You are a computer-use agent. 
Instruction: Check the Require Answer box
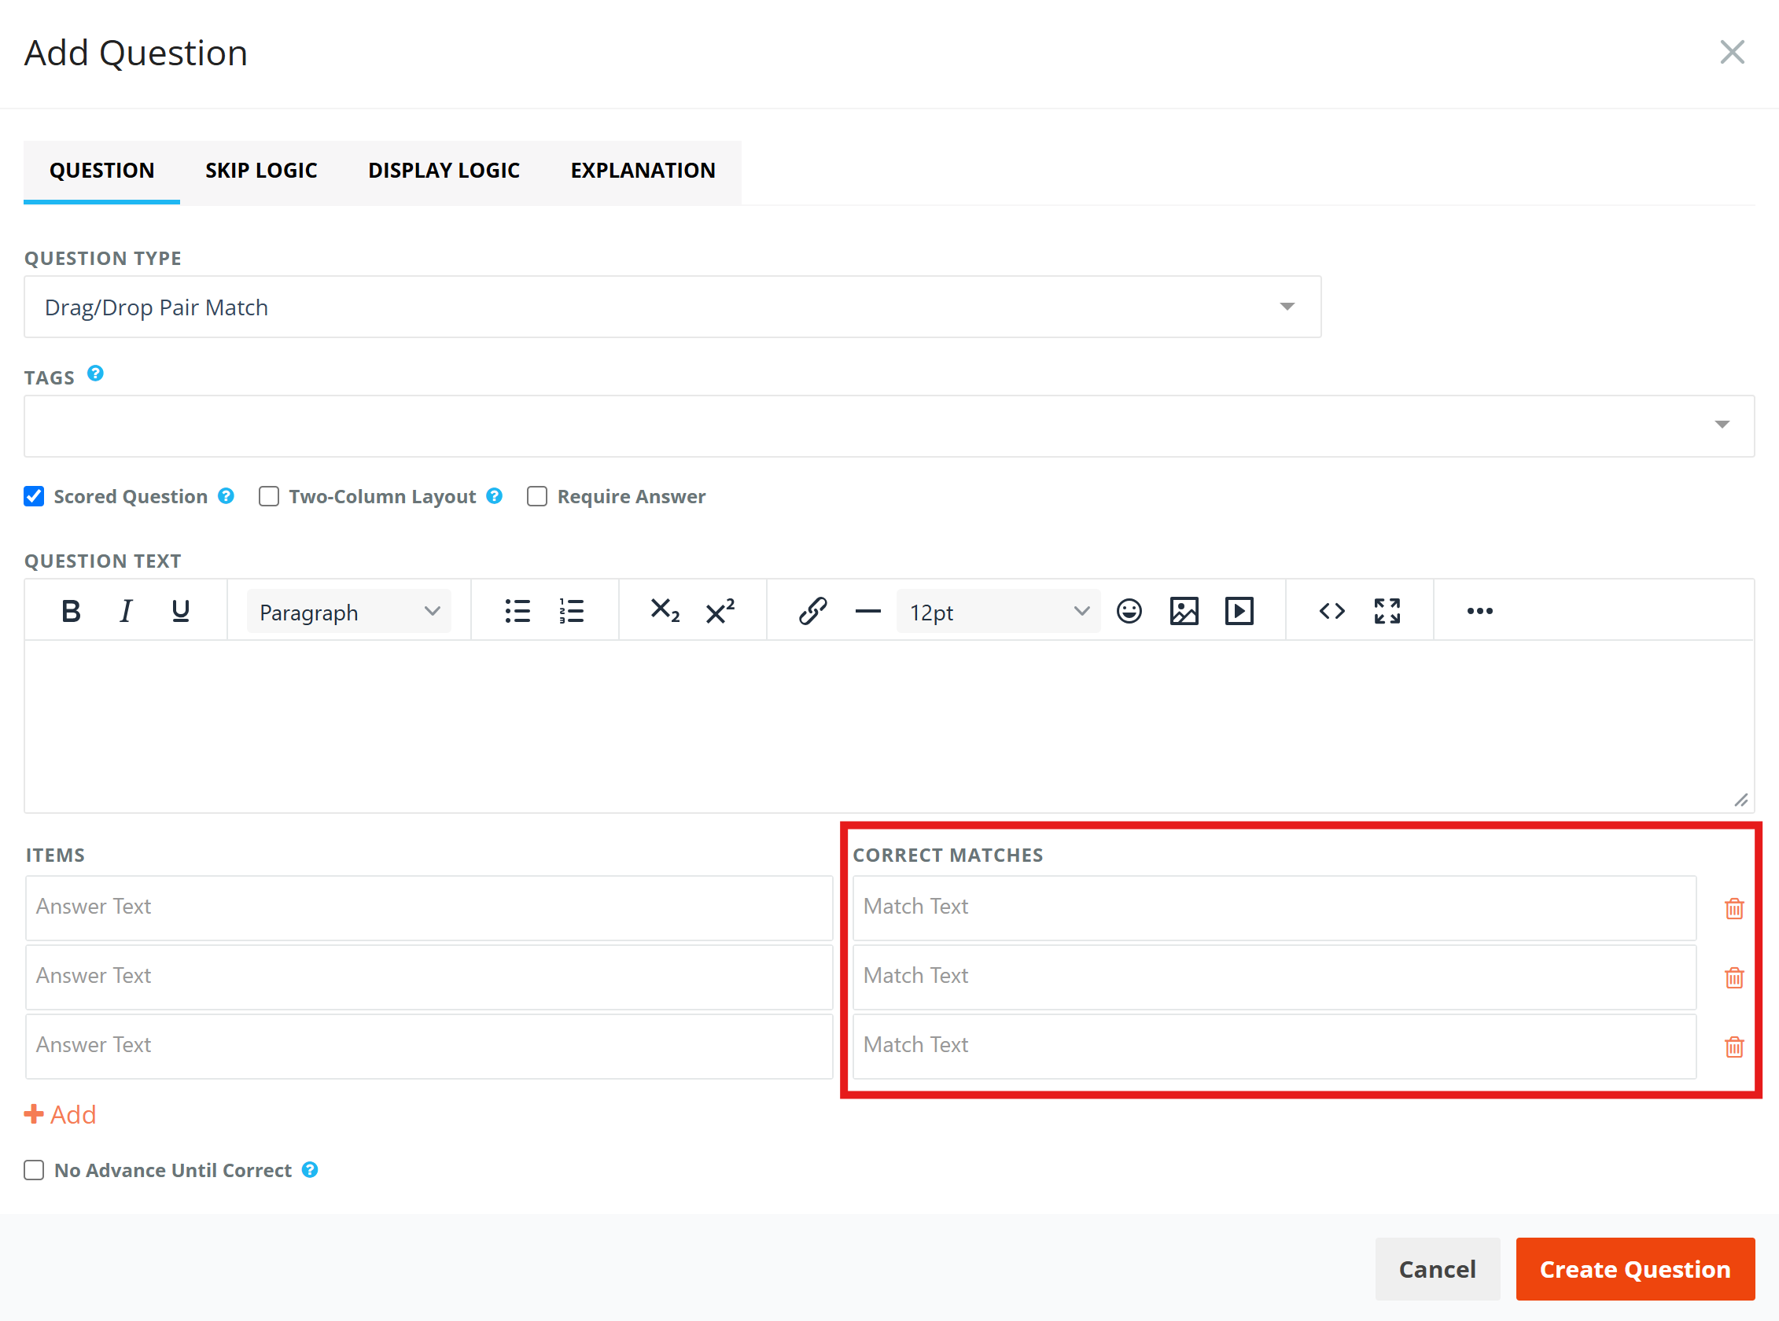[x=537, y=497]
